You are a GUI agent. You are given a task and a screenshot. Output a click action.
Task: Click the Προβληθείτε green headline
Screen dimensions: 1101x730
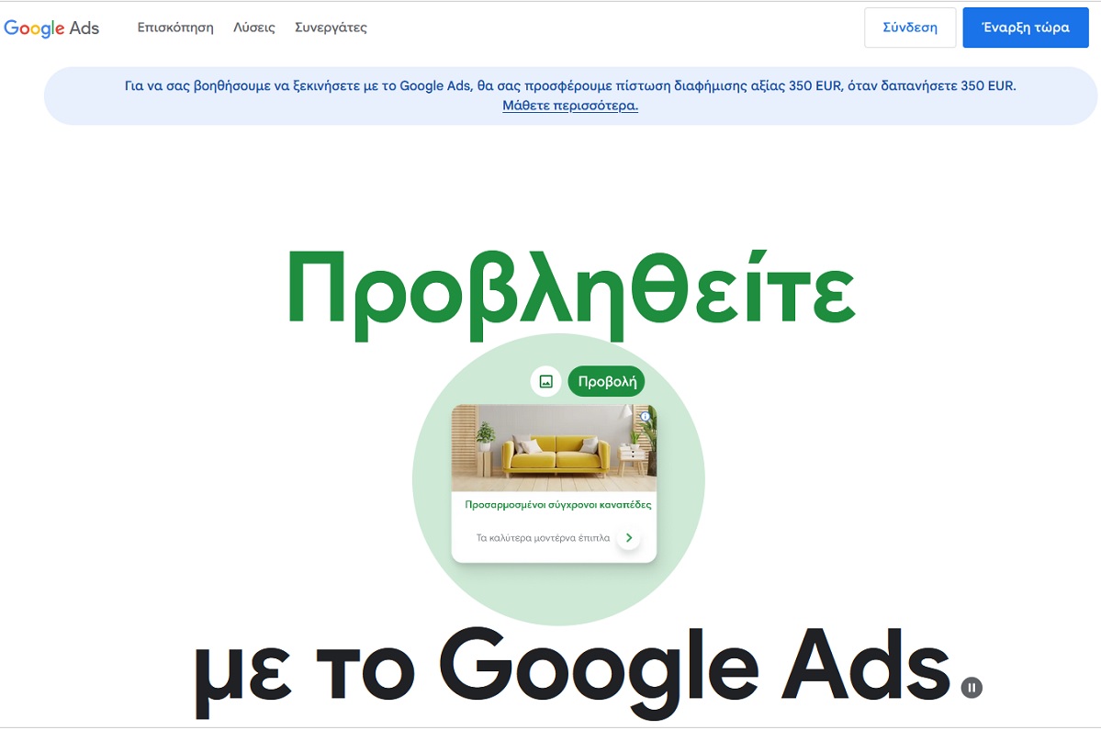click(x=571, y=294)
